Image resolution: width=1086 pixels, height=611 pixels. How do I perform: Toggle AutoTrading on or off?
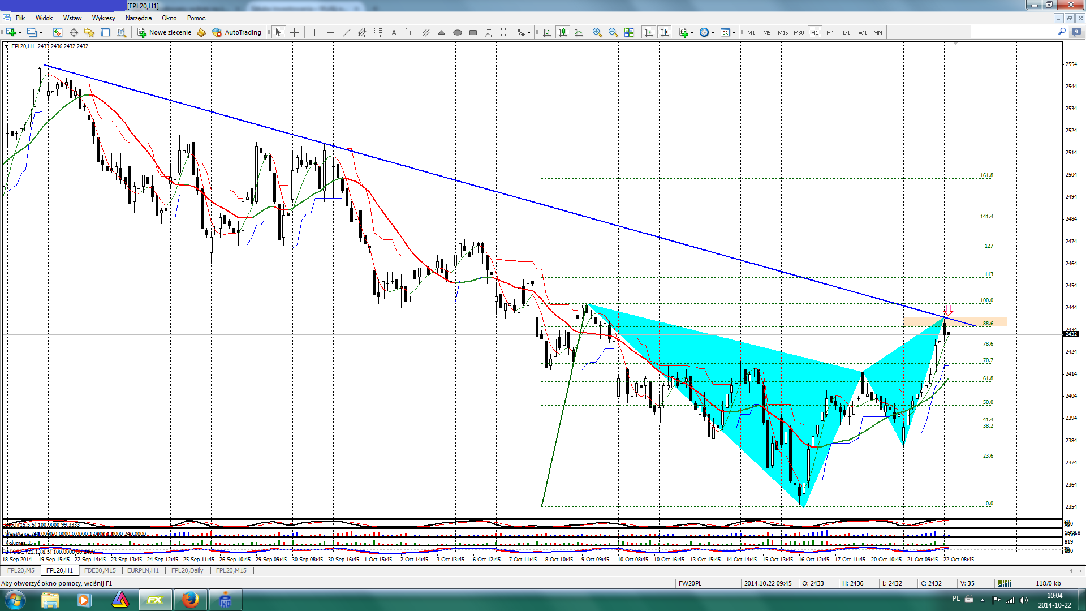[x=236, y=32]
